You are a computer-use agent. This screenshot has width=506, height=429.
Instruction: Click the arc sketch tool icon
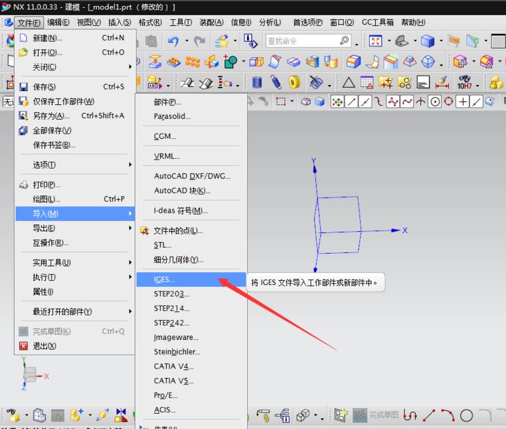[448, 415]
